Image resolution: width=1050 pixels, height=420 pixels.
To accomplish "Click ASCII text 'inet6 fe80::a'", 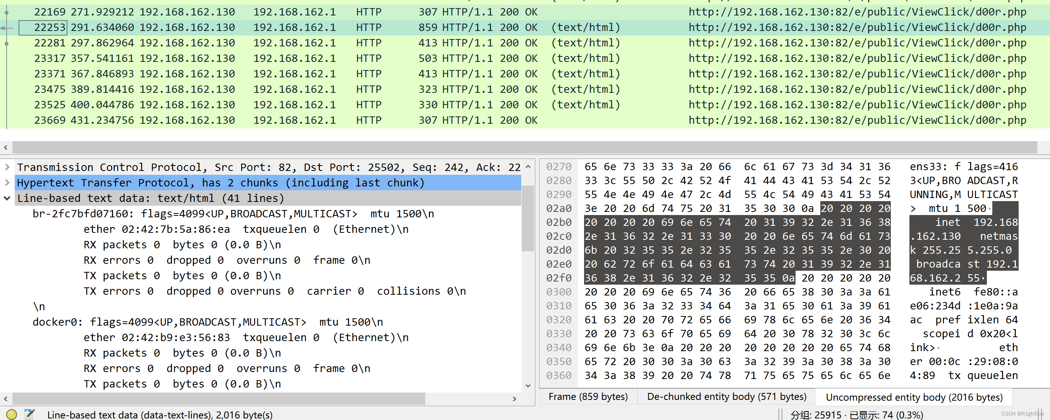I will pos(973,292).
